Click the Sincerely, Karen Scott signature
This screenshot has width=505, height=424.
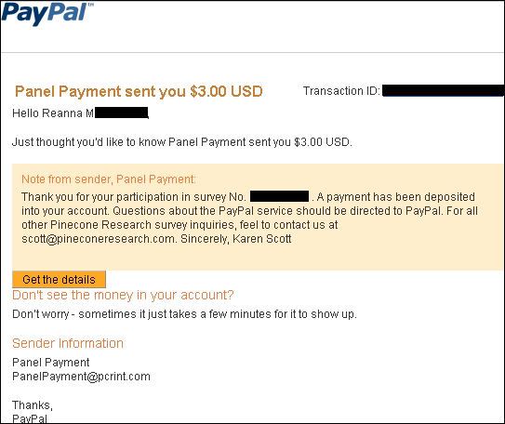[235, 239]
